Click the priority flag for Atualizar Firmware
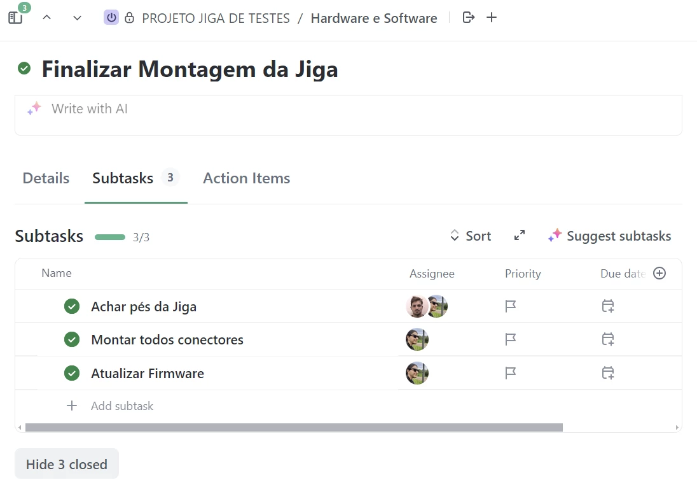697x487 pixels. point(510,372)
